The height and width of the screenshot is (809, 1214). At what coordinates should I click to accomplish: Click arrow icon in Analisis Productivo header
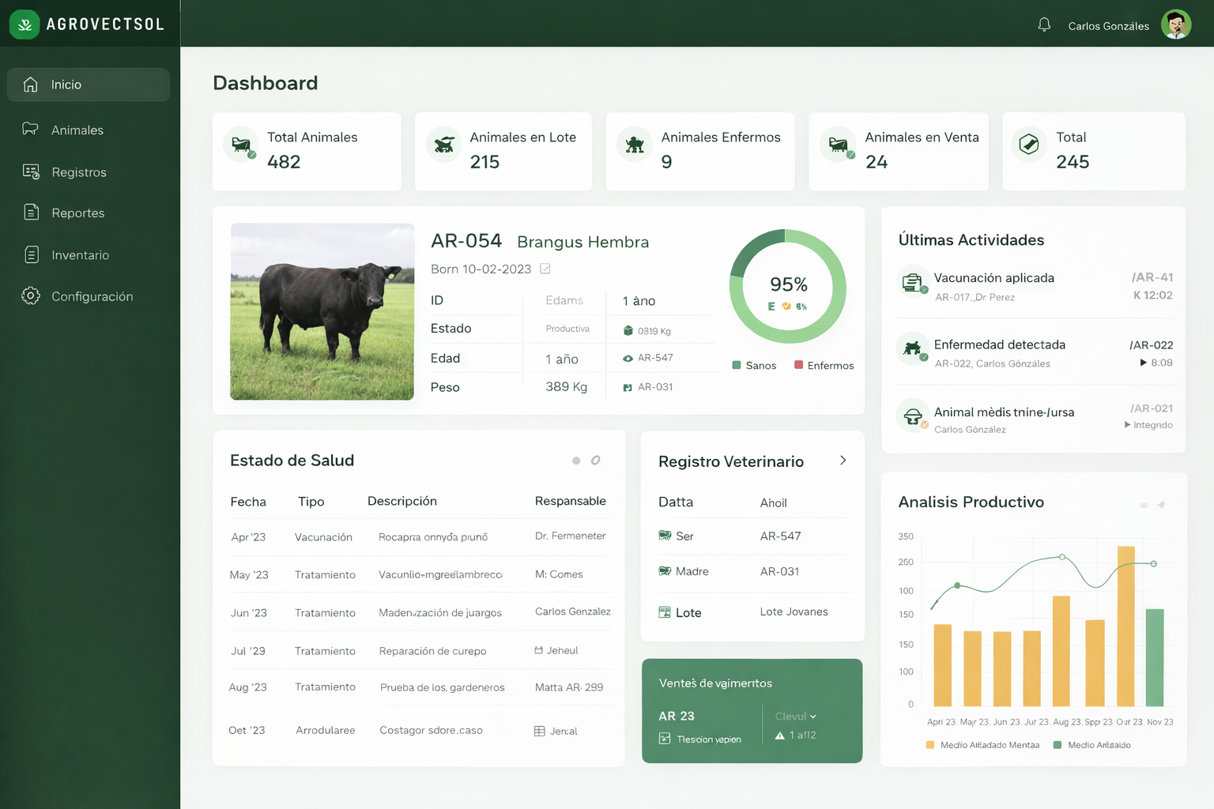1161,504
